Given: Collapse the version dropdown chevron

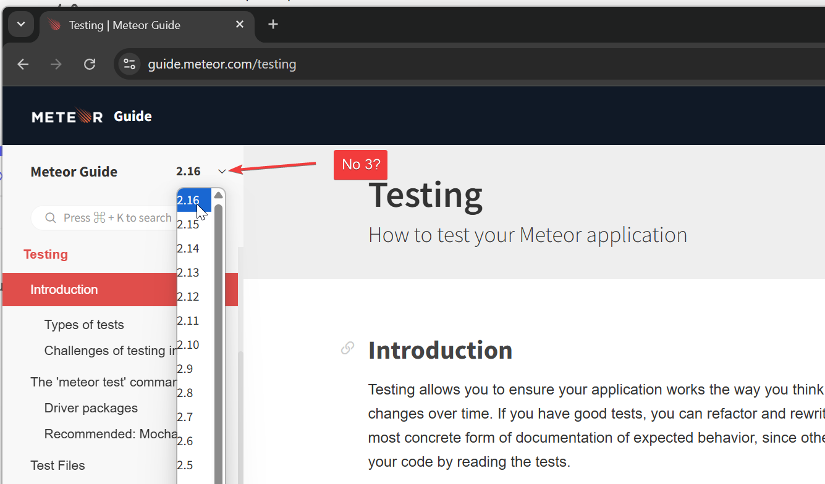Looking at the screenshot, I should click(x=222, y=172).
